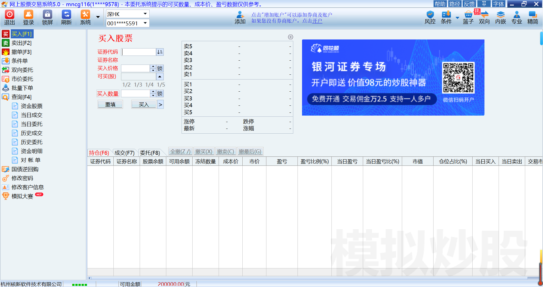The image size is (543, 287).
Task: Toggle the window pin button in title bar
Action: coord(484,4)
